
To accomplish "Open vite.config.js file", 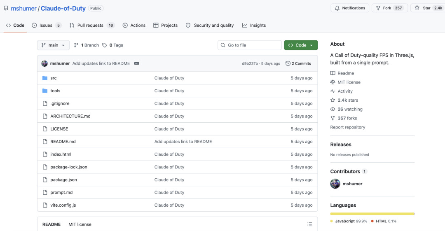I will pyautogui.click(x=63, y=205).
